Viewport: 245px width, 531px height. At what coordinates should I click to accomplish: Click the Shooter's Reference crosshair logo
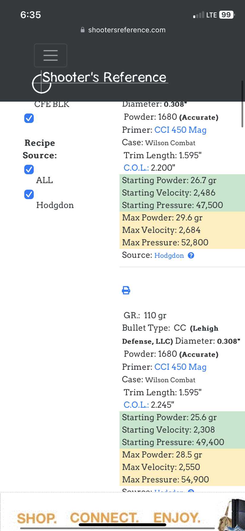tap(42, 82)
